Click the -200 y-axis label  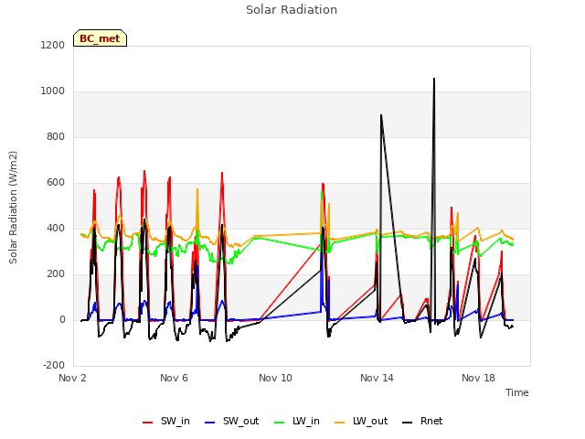click(54, 365)
